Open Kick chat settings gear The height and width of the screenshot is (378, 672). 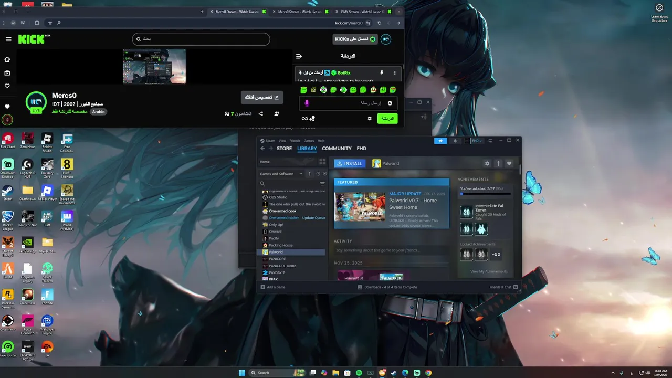tap(370, 119)
